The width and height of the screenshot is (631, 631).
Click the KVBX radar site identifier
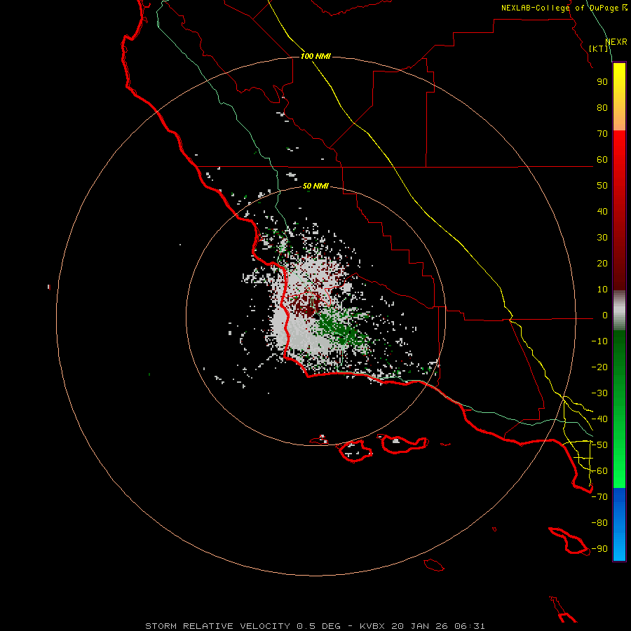[372, 626]
